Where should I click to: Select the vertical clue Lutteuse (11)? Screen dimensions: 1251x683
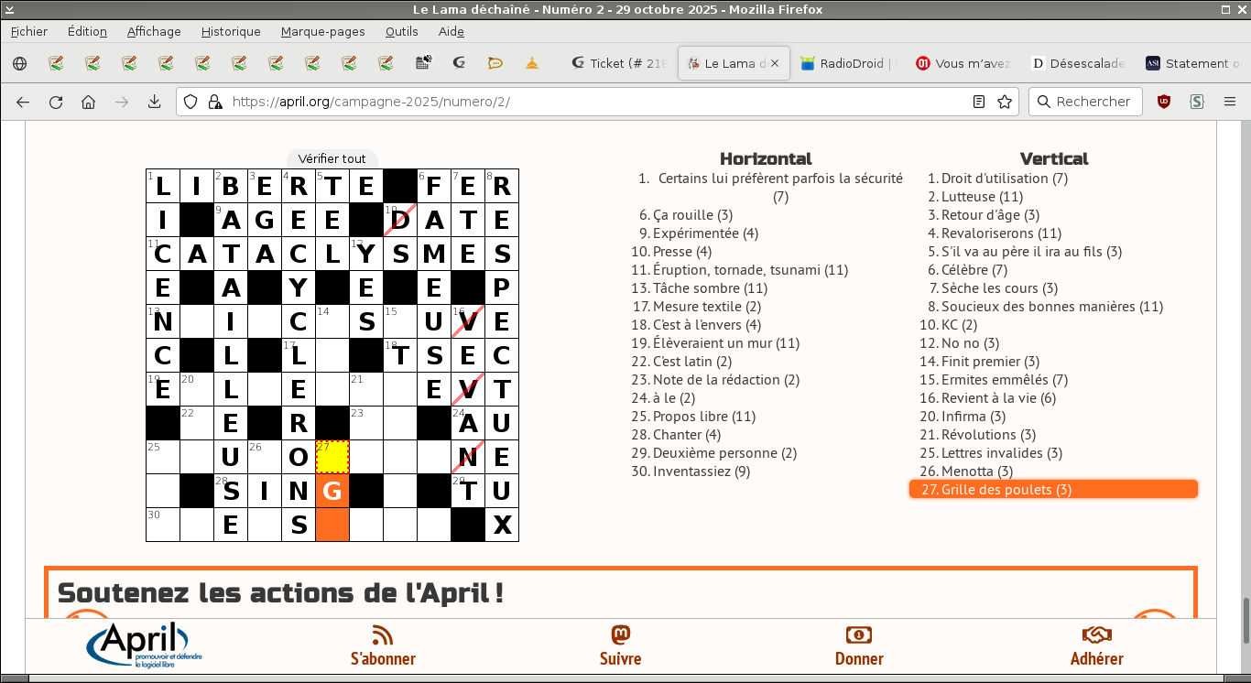pyautogui.click(x=982, y=197)
